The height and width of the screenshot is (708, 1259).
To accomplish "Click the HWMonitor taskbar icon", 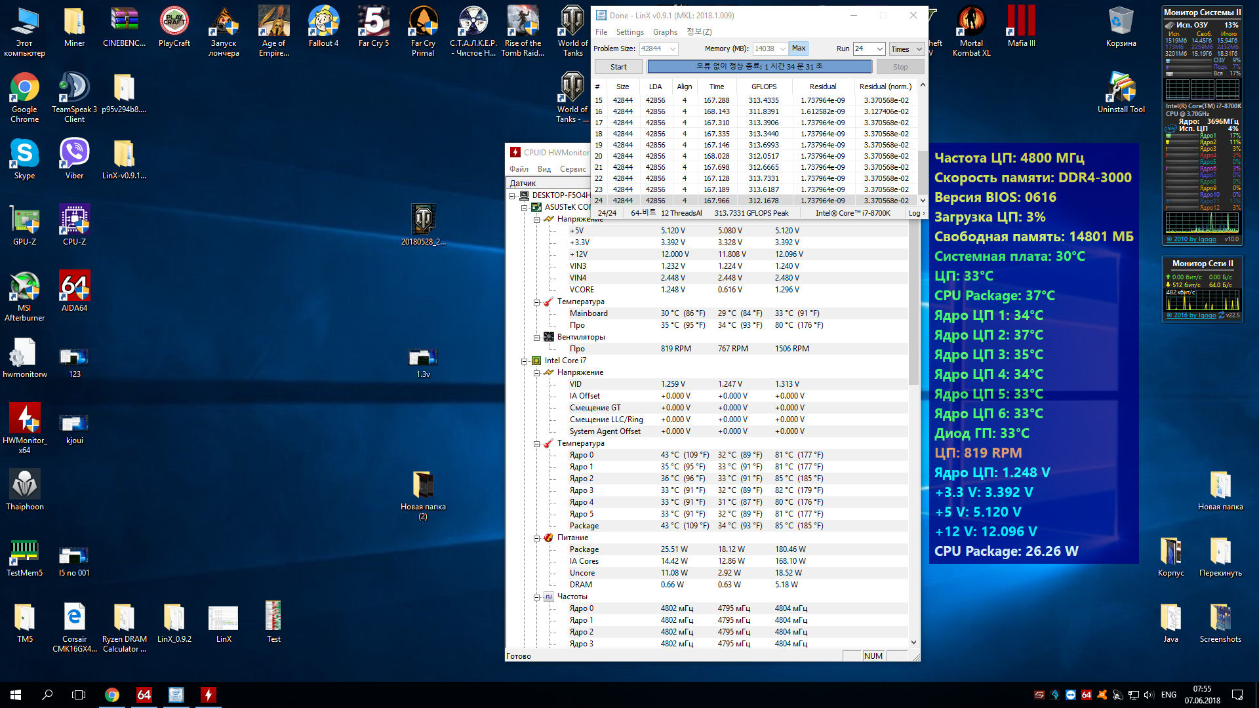I will click(208, 695).
